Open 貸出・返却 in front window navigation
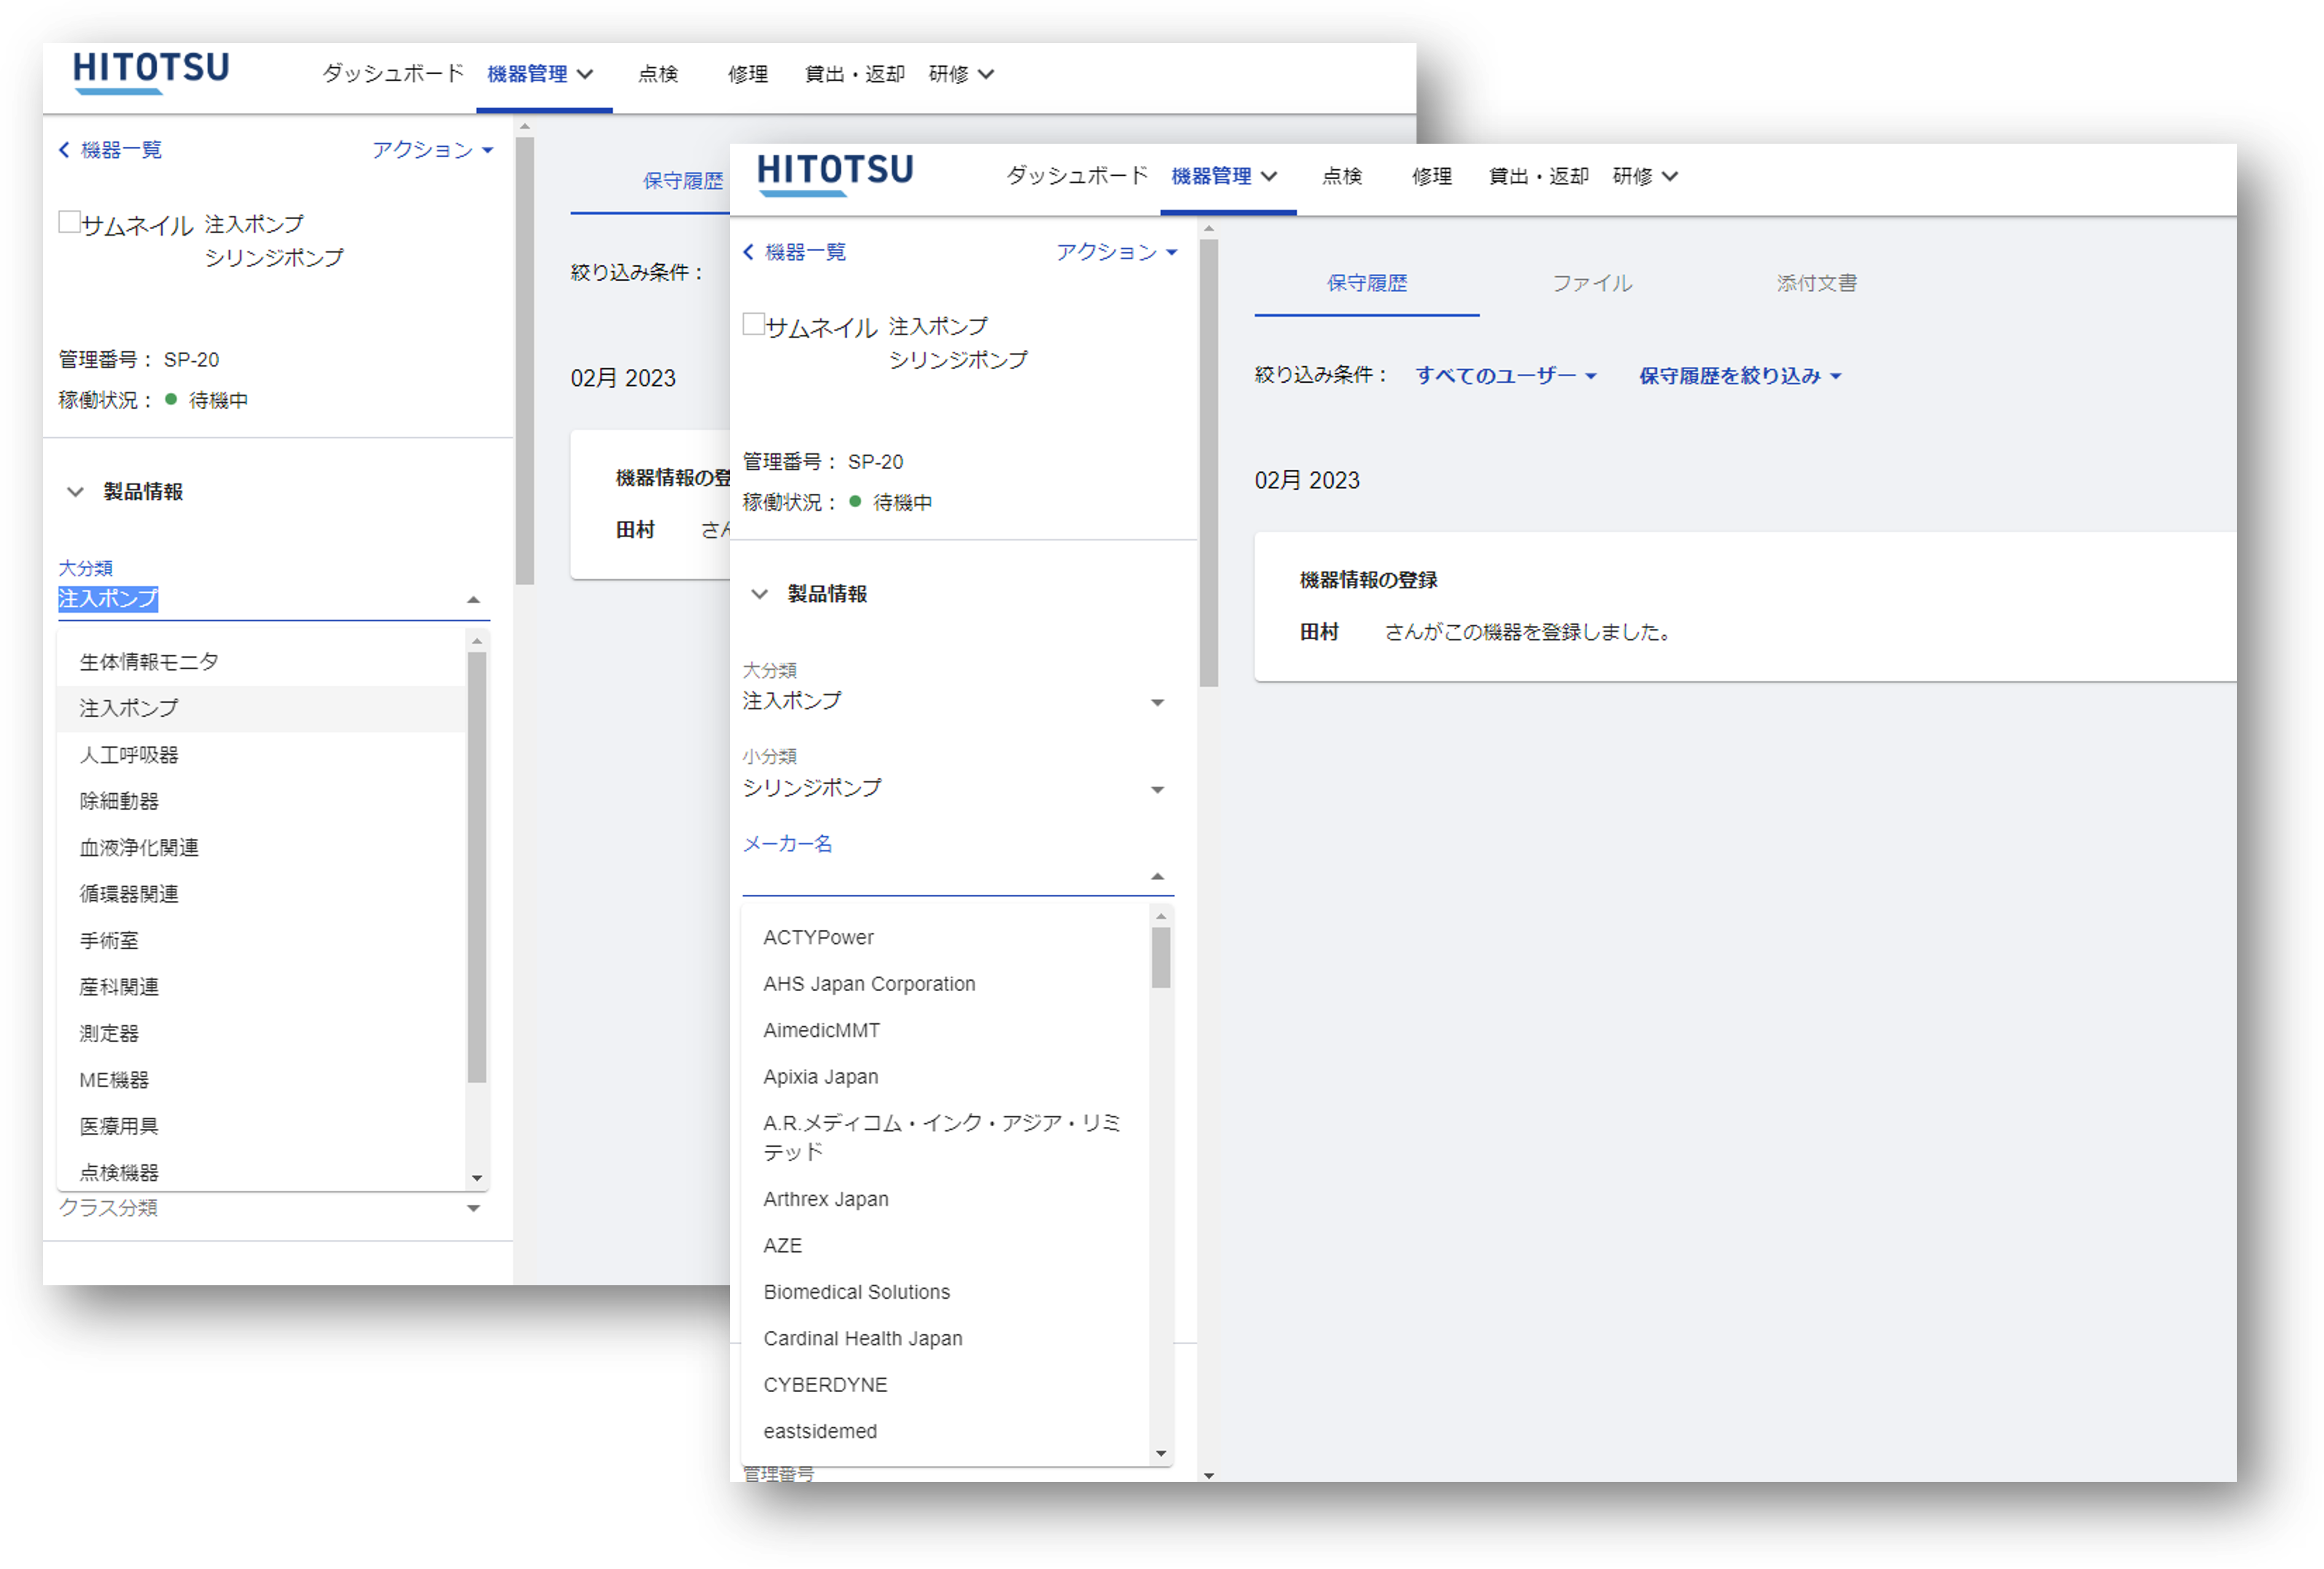 (x=1539, y=176)
